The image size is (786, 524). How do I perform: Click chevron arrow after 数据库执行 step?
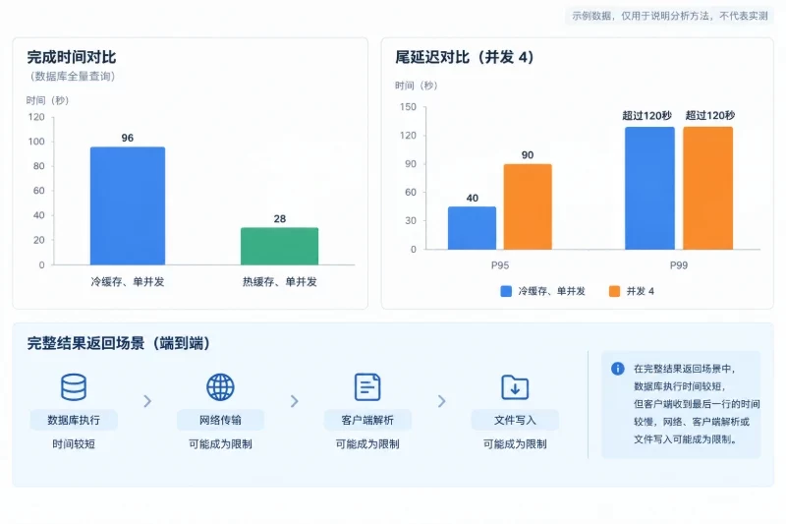(147, 401)
